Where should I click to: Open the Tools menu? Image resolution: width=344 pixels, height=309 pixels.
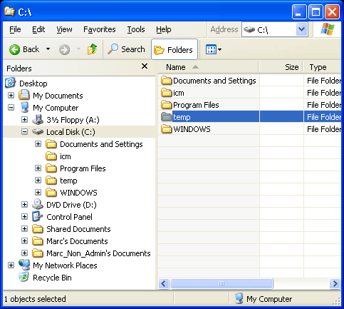(x=136, y=29)
